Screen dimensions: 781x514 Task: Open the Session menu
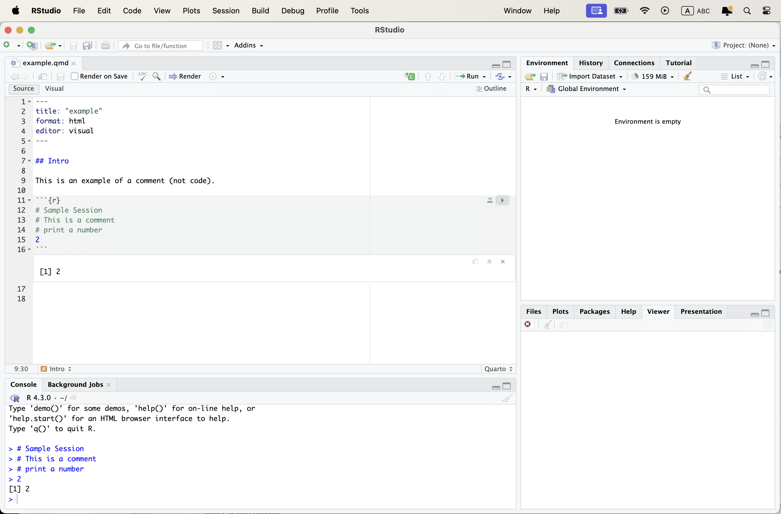225,11
